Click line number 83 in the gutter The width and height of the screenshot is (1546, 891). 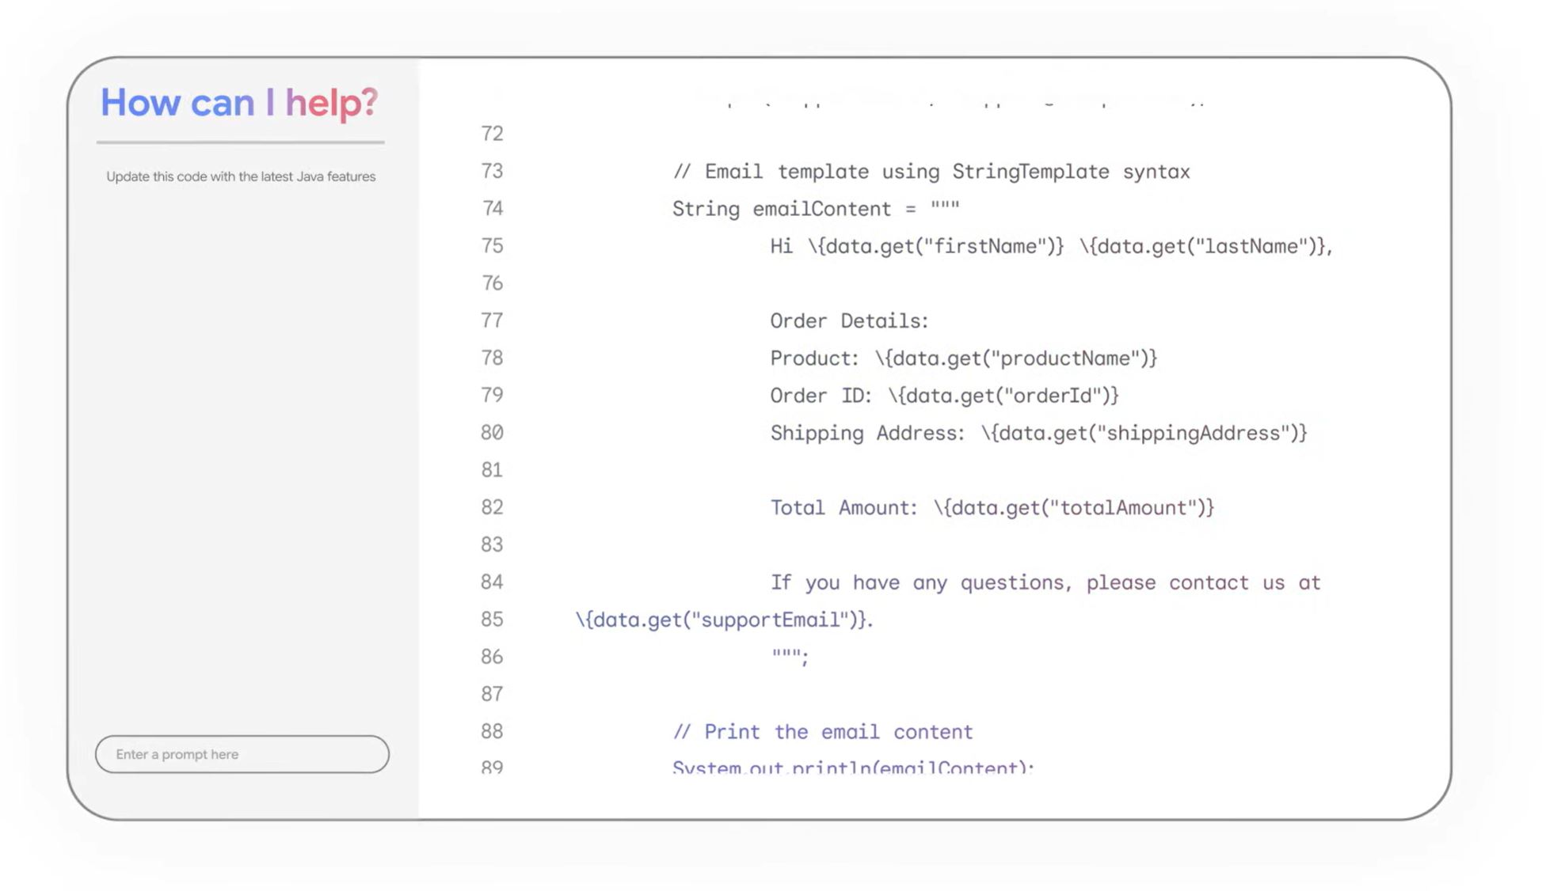click(x=492, y=544)
